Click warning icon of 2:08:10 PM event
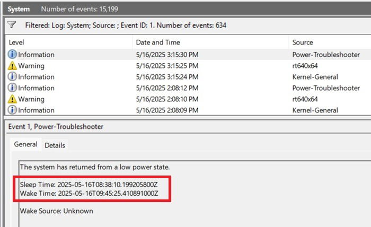The height and width of the screenshot is (227, 371). (x=12, y=99)
